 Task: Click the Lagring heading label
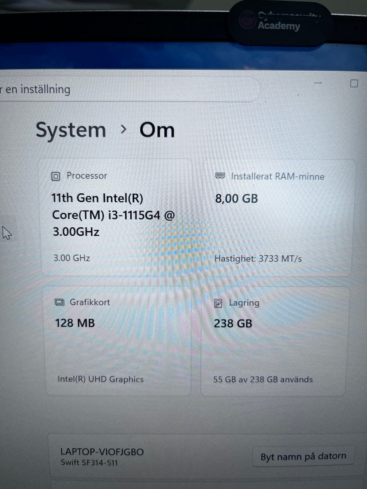244,303
